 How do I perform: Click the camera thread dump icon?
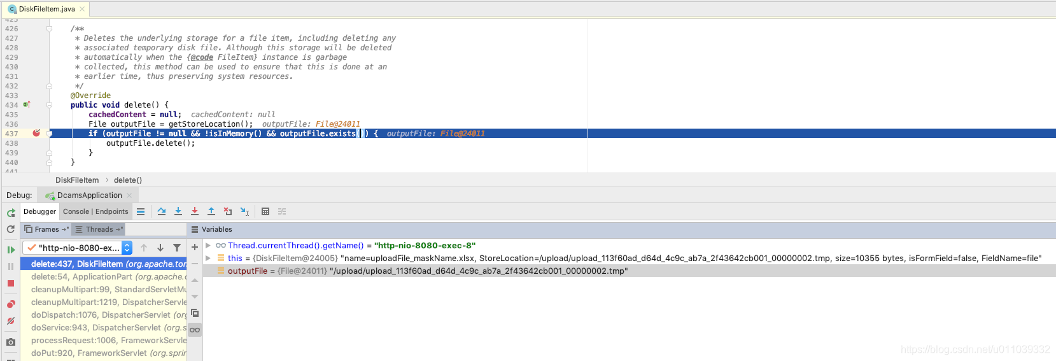tap(11, 342)
